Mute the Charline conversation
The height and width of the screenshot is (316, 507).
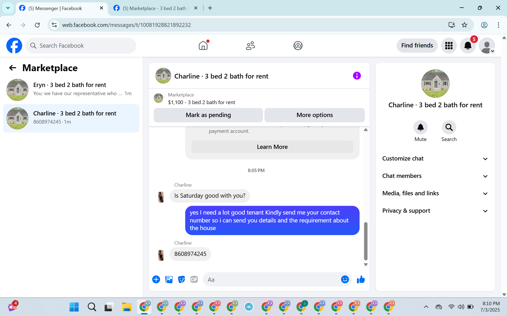click(x=420, y=128)
